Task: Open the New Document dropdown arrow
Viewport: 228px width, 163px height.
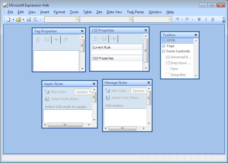Action: click(x=13, y=19)
